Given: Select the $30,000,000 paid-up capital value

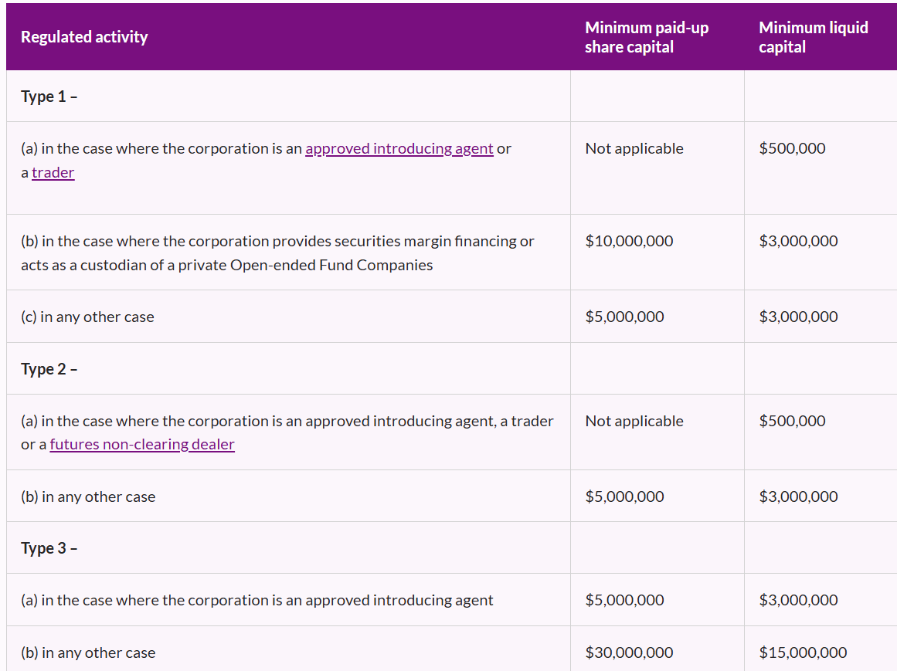Looking at the screenshot, I should tap(629, 652).
